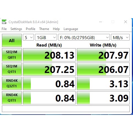This screenshot has width=133, height=133.
Task: Click the Read (MB/s) column header
Action: click(x=49, y=45)
